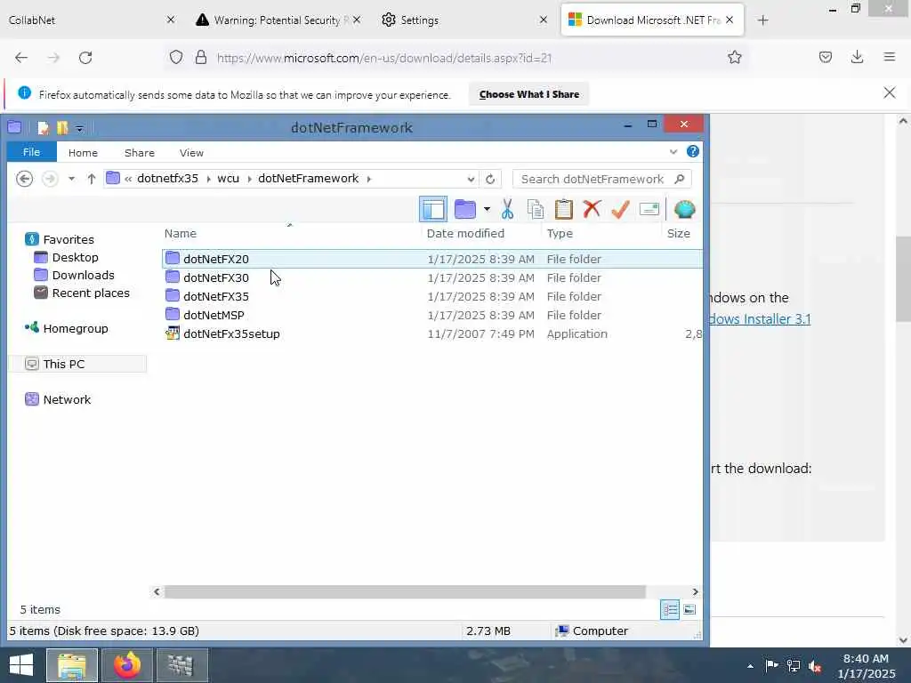911x683 pixels.
Task: Open the View ribbon tab
Action: coord(191,153)
